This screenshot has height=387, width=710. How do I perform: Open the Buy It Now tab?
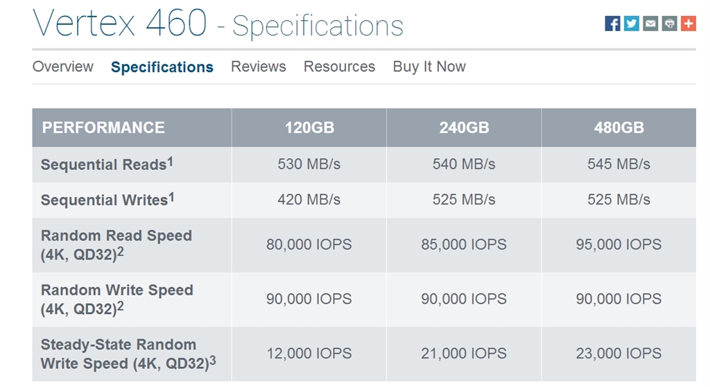pyautogui.click(x=429, y=67)
